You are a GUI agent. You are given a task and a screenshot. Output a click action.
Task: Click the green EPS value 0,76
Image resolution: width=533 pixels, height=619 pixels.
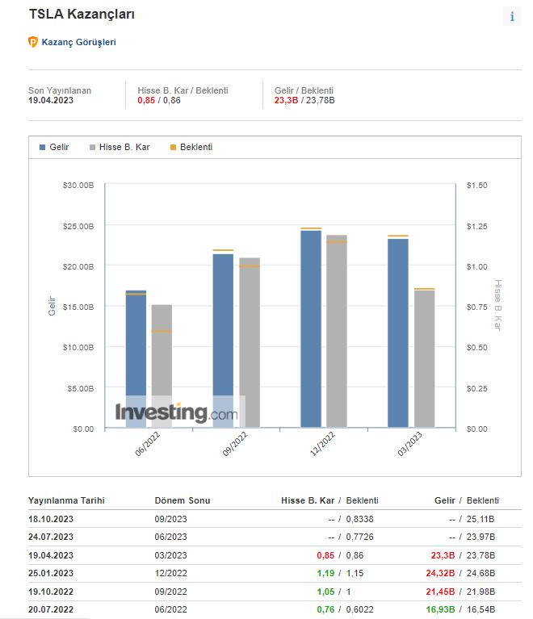pyautogui.click(x=325, y=609)
